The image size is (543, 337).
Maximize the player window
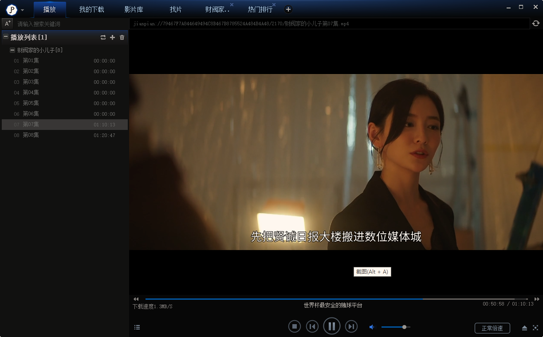coord(521,7)
